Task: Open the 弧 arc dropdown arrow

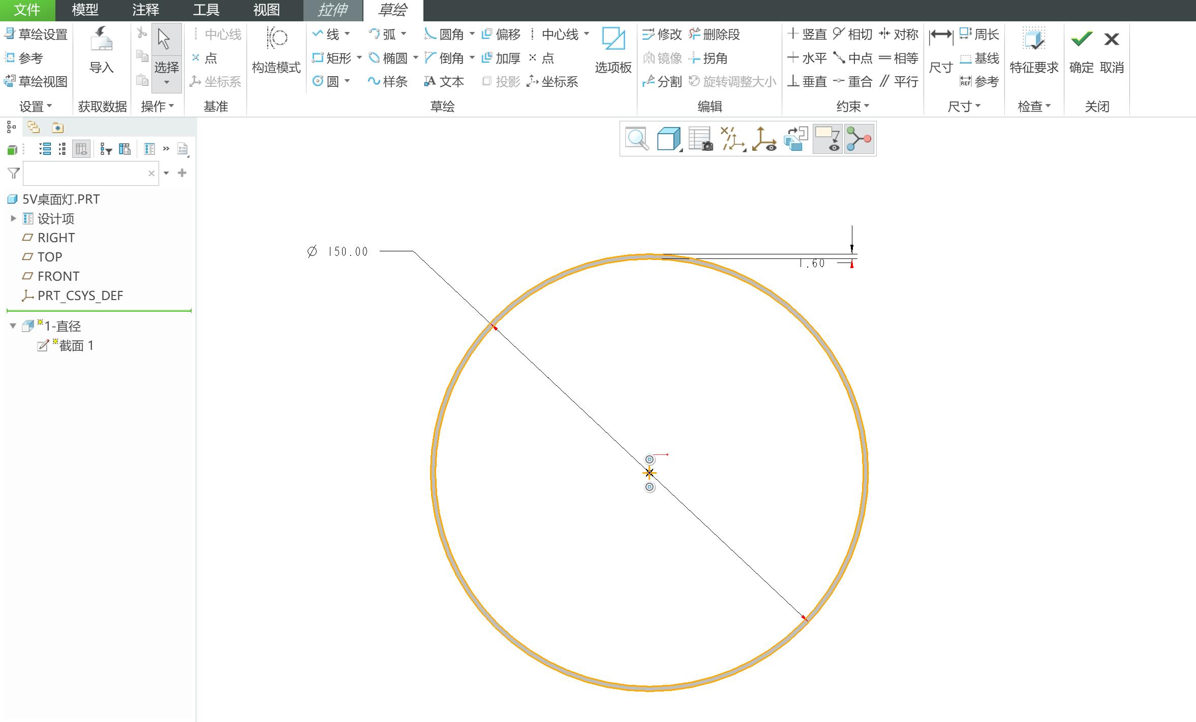Action: (x=404, y=34)
